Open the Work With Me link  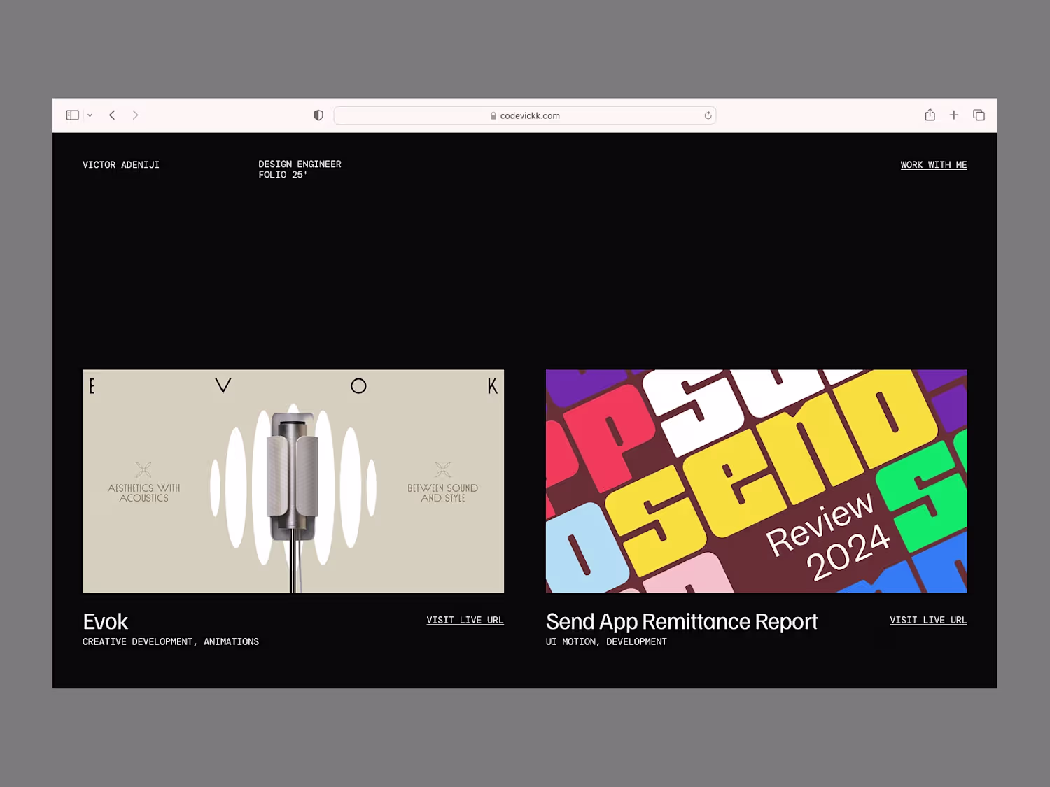tap(934, 165)
